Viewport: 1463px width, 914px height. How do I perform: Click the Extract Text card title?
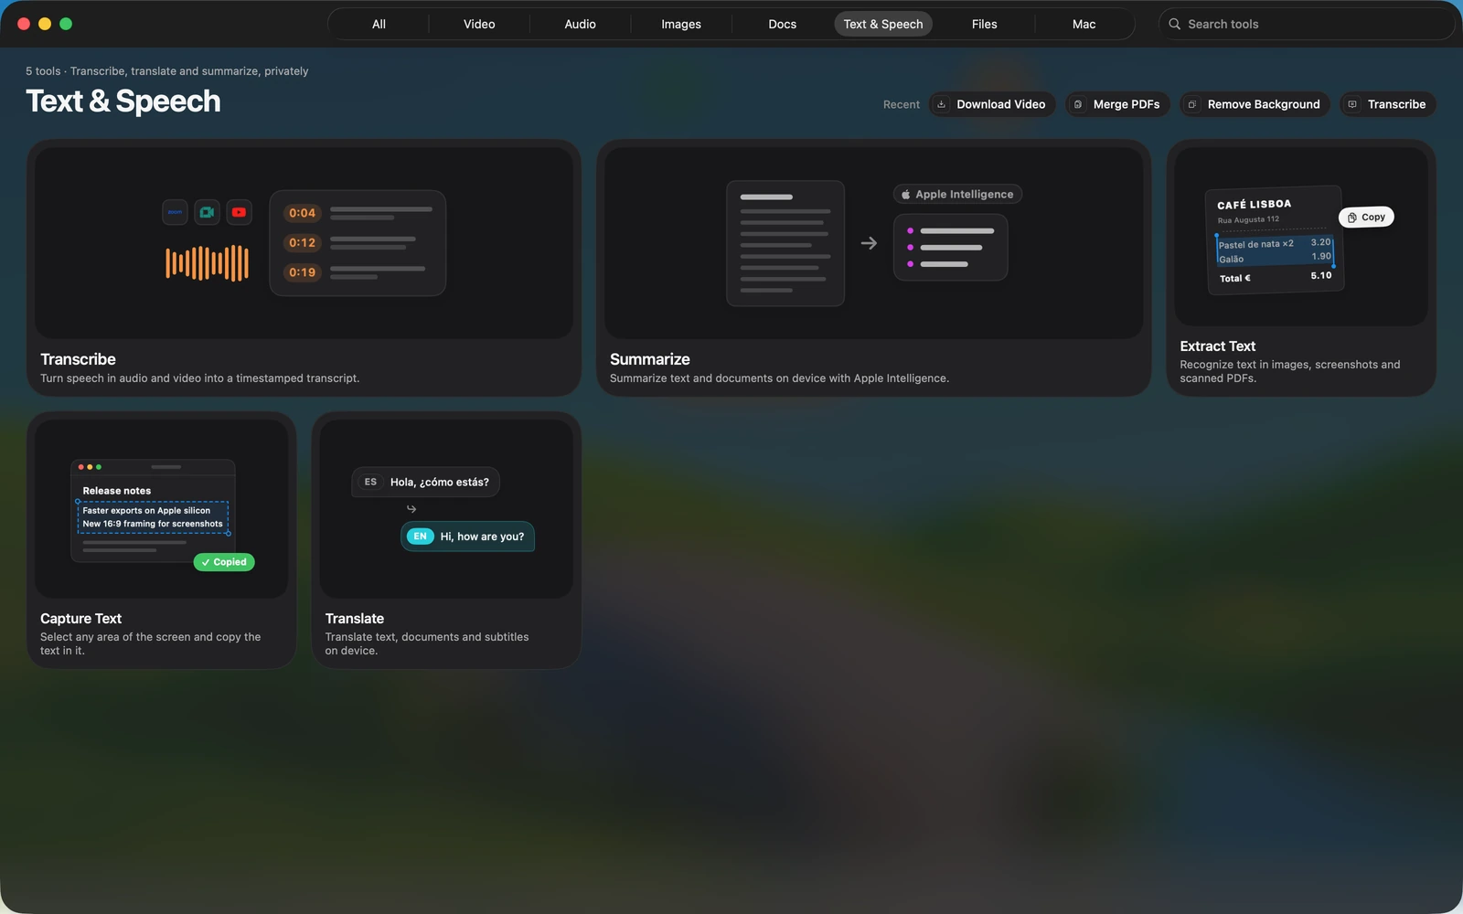click(x=1217, y=346)
